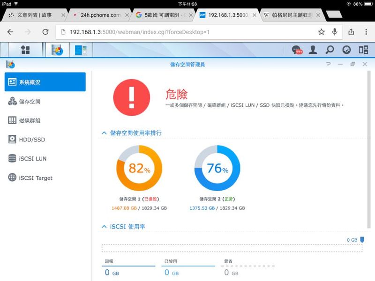375x281 pixels.
Task: Click the DSM search magnifier icon
Action: pos(330,50)
